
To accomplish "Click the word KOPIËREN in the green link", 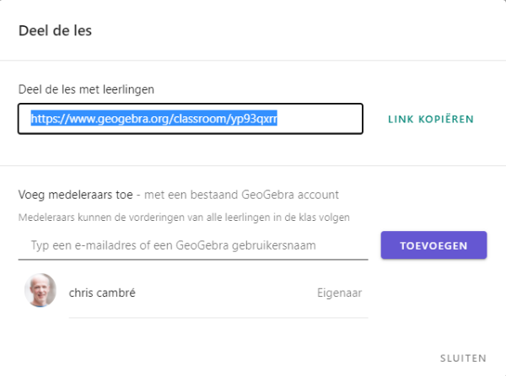I will coord(446,120).
